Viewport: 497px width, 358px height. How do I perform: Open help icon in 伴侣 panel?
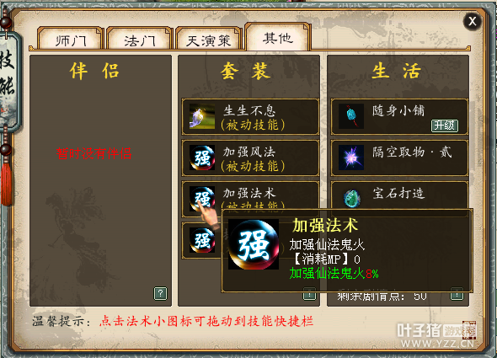[x=160, y=293]
